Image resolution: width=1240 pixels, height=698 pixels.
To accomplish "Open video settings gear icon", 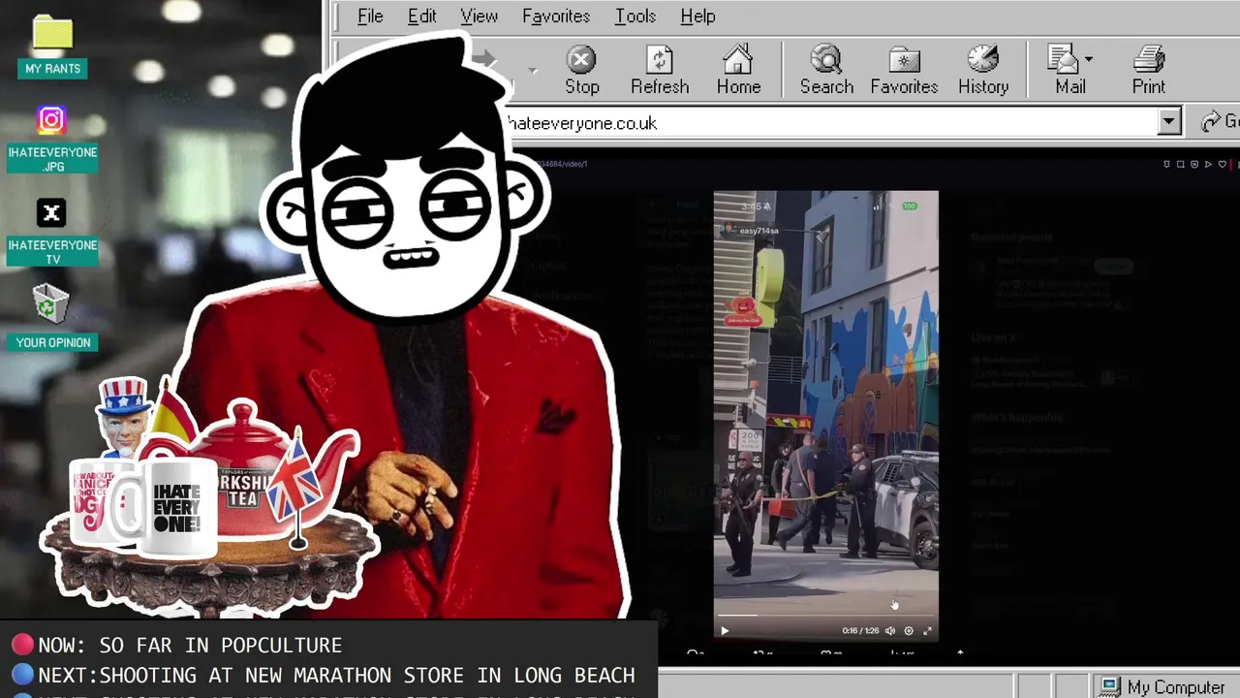I will point(909,631).
